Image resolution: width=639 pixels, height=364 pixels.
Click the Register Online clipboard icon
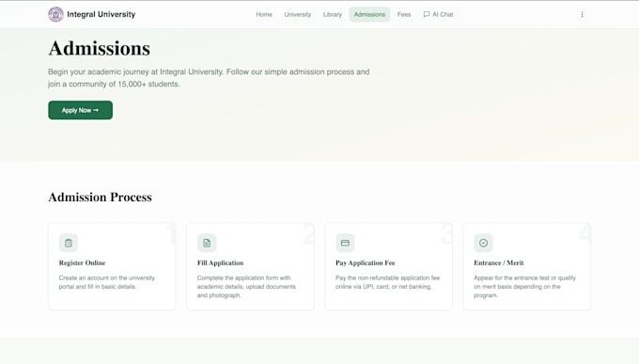(69, 243)
